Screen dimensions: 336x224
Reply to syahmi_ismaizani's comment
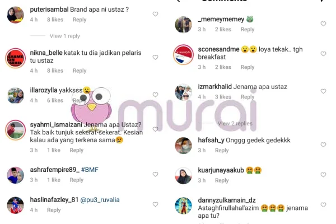coord(77,150)
